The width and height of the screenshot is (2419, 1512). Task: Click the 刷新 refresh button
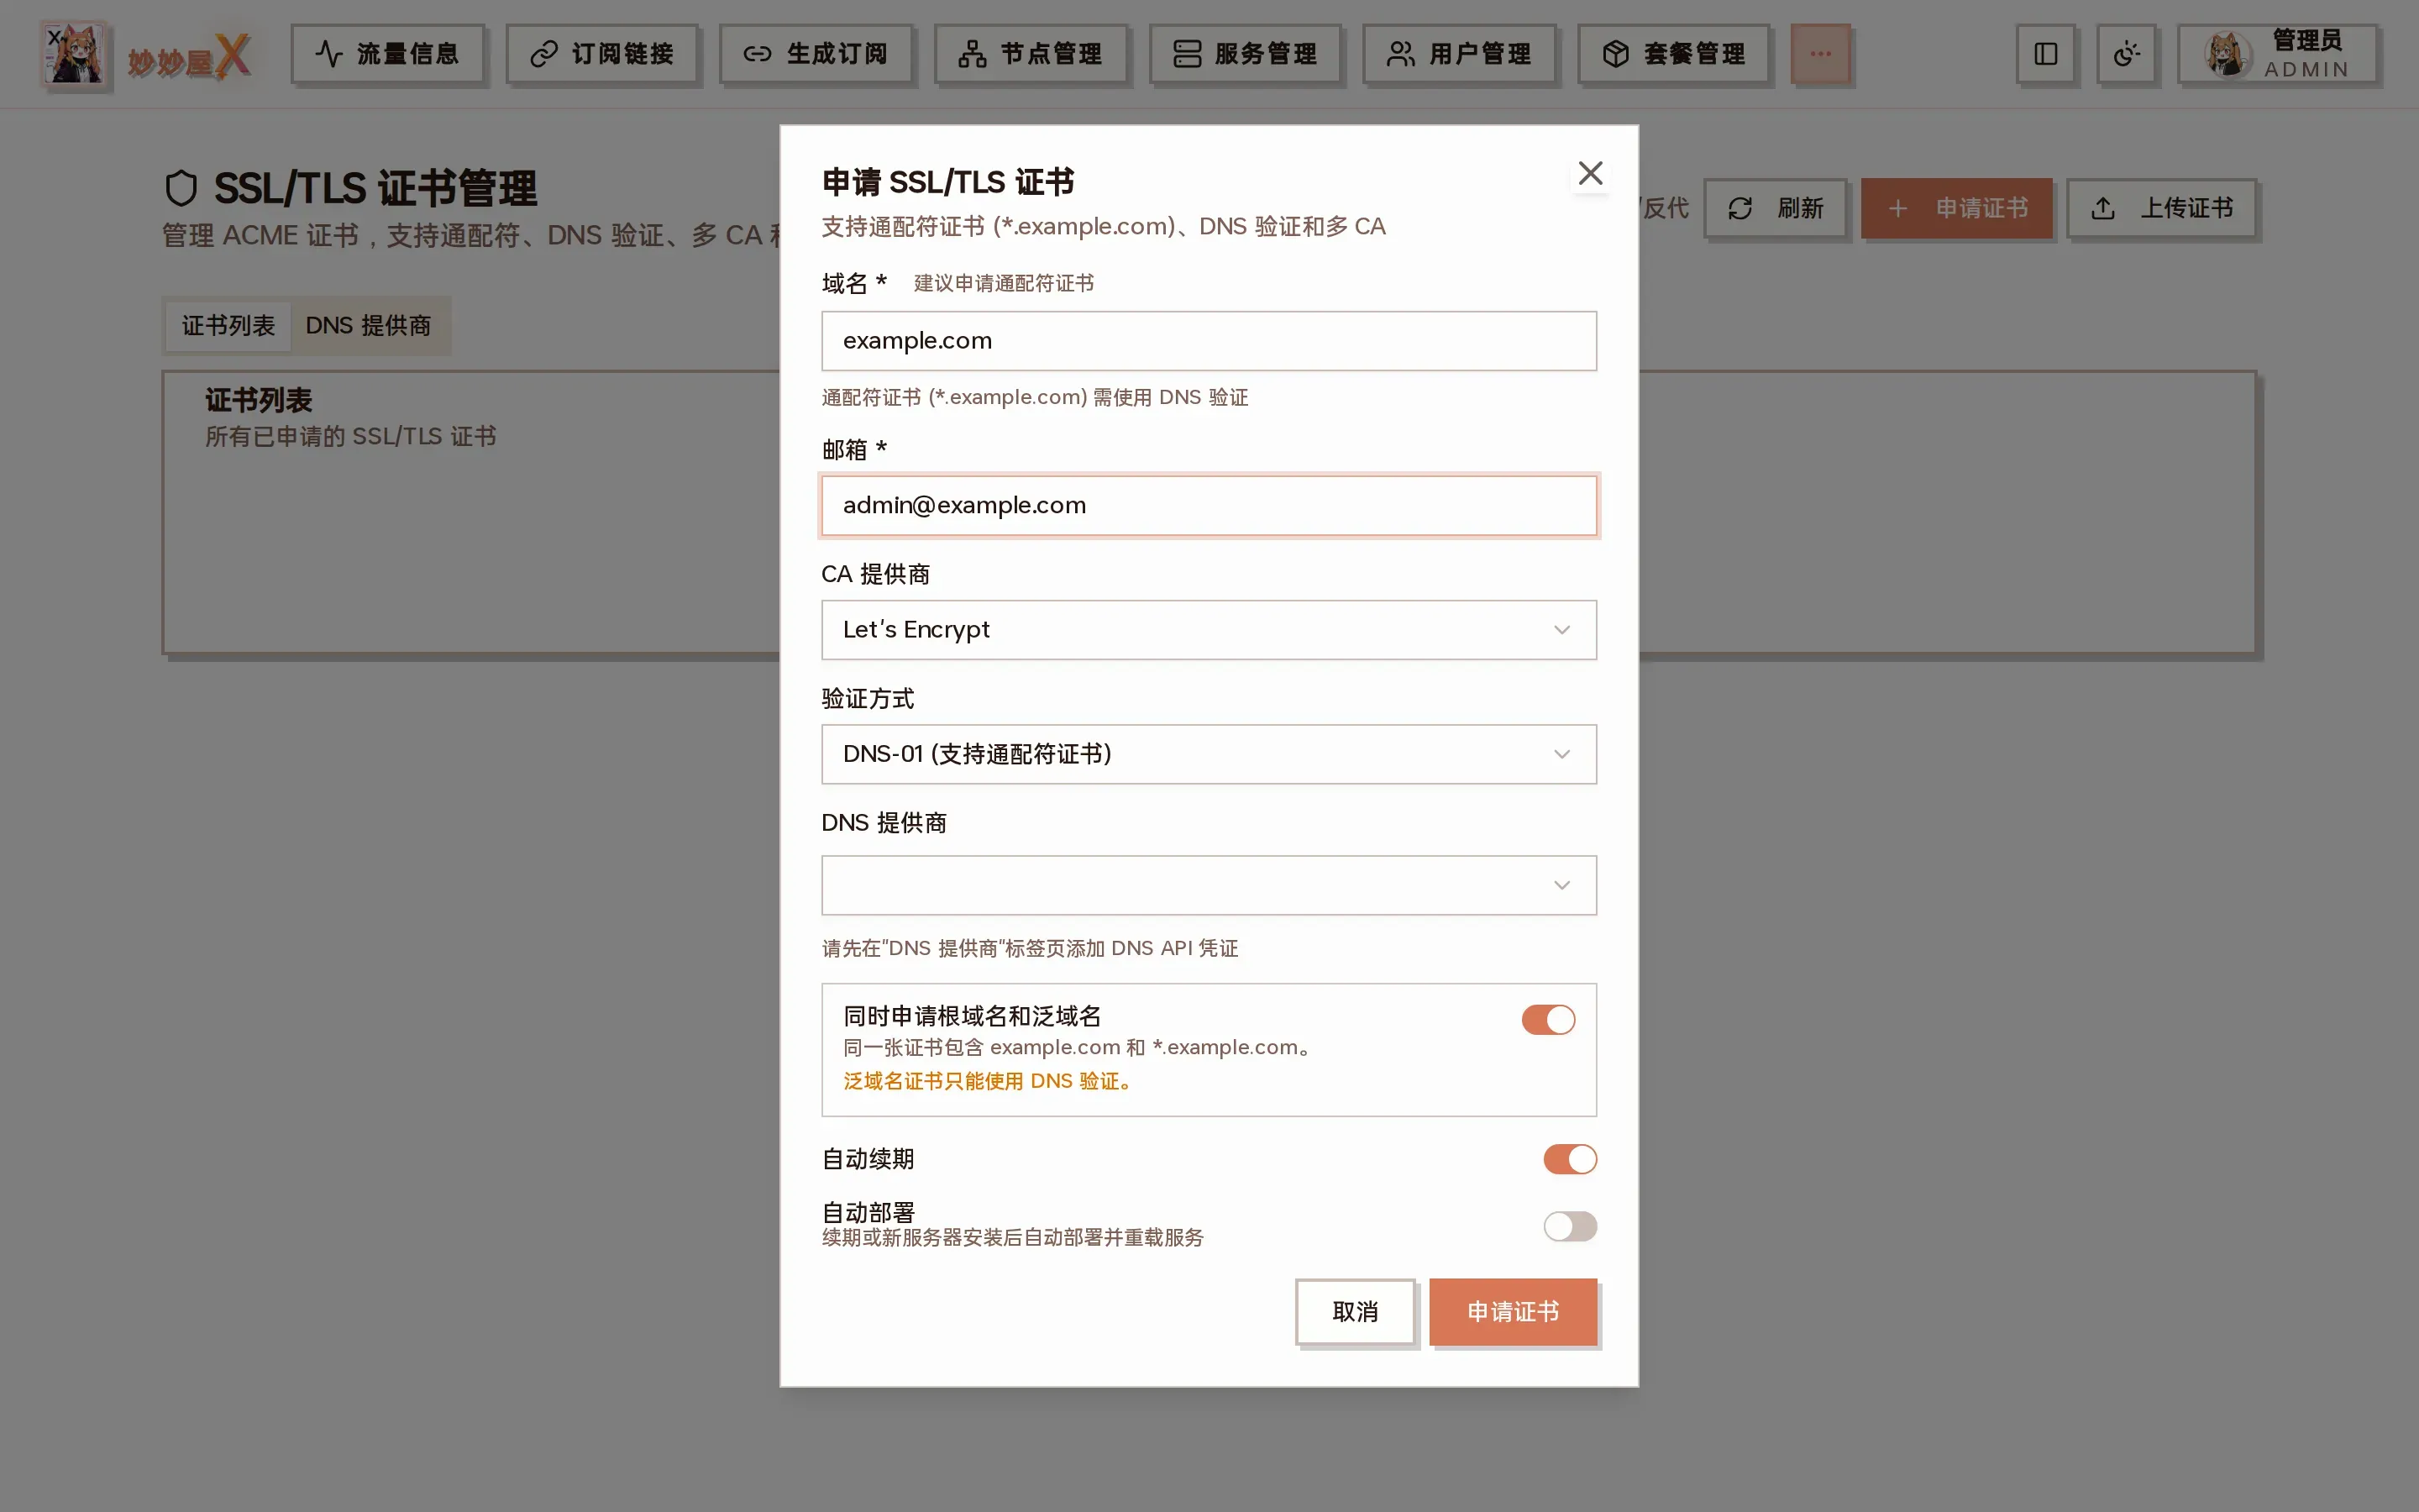click(1776, 208)
